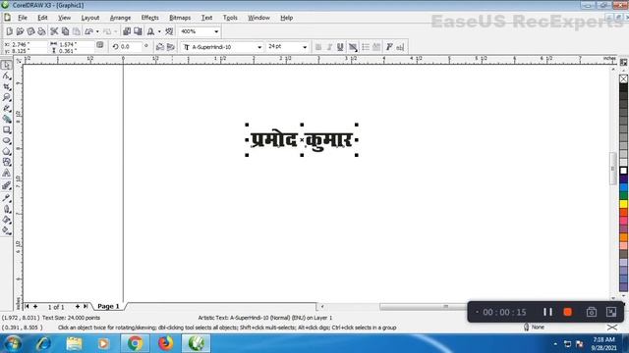Toggle Italic formatting
Viewport: 629px width, 353px height.
click(329, 47)
